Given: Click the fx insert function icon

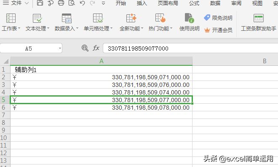Looking at the screenshot, I should coord(96,48).
